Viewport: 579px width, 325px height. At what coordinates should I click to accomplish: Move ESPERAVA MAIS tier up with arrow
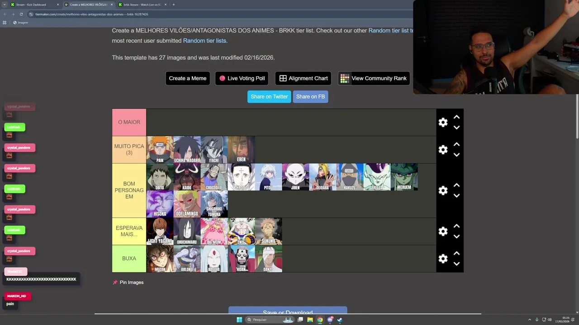[456, 226]
